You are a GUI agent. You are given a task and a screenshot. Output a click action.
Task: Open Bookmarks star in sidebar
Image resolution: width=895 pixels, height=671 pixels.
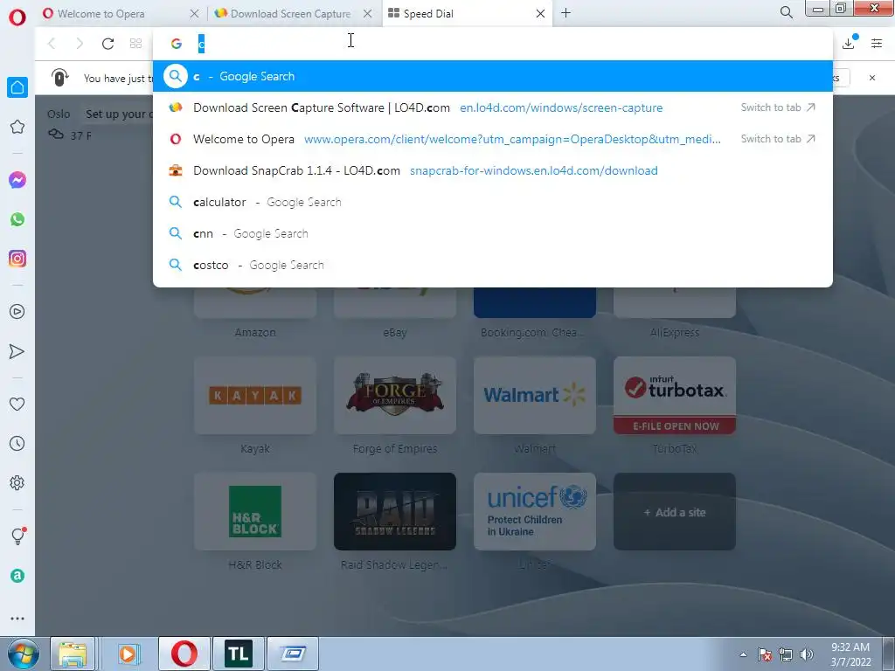coord(17,127)
